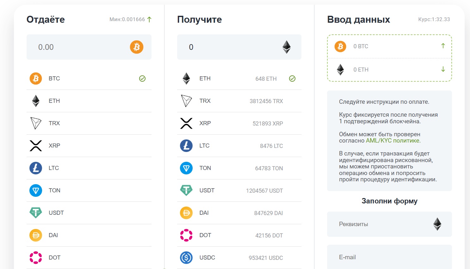
Task: Select the 847629 DAI reserve amount
Action: (x=269, y=213)
